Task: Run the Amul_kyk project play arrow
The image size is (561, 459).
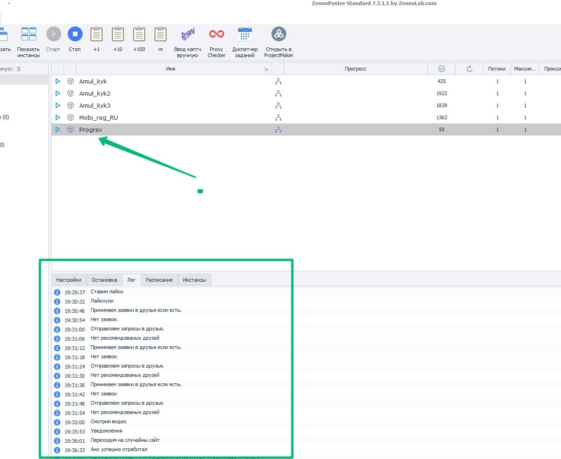Action: pos(58,81)
